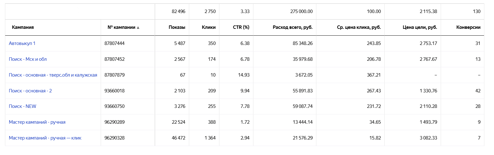Screen dimensions: 494x155
Task: Open Мастер кампаний - ручная campaign
Action: click(37, 122)
